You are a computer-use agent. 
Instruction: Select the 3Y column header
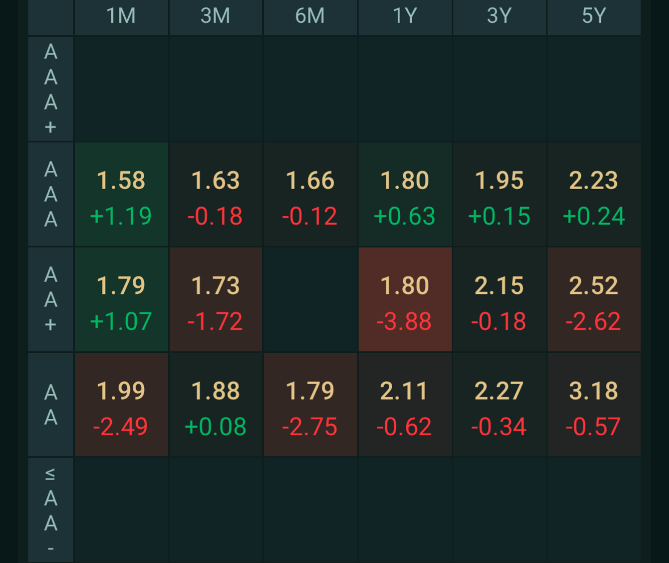click(499, 16)
